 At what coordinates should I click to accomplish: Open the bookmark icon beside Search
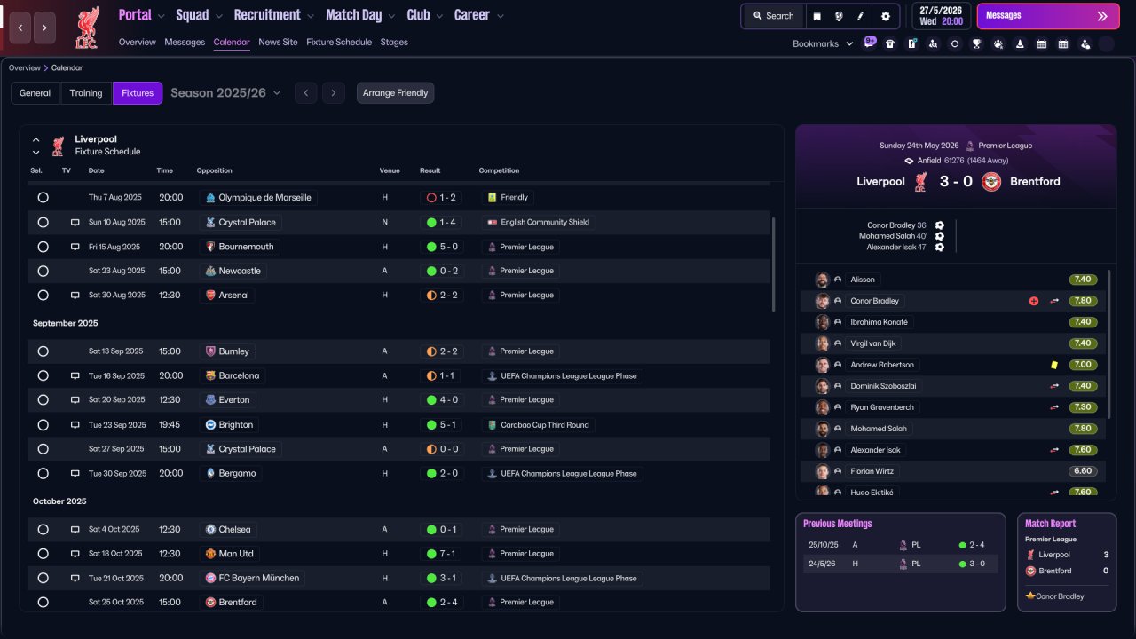point(817,16)
